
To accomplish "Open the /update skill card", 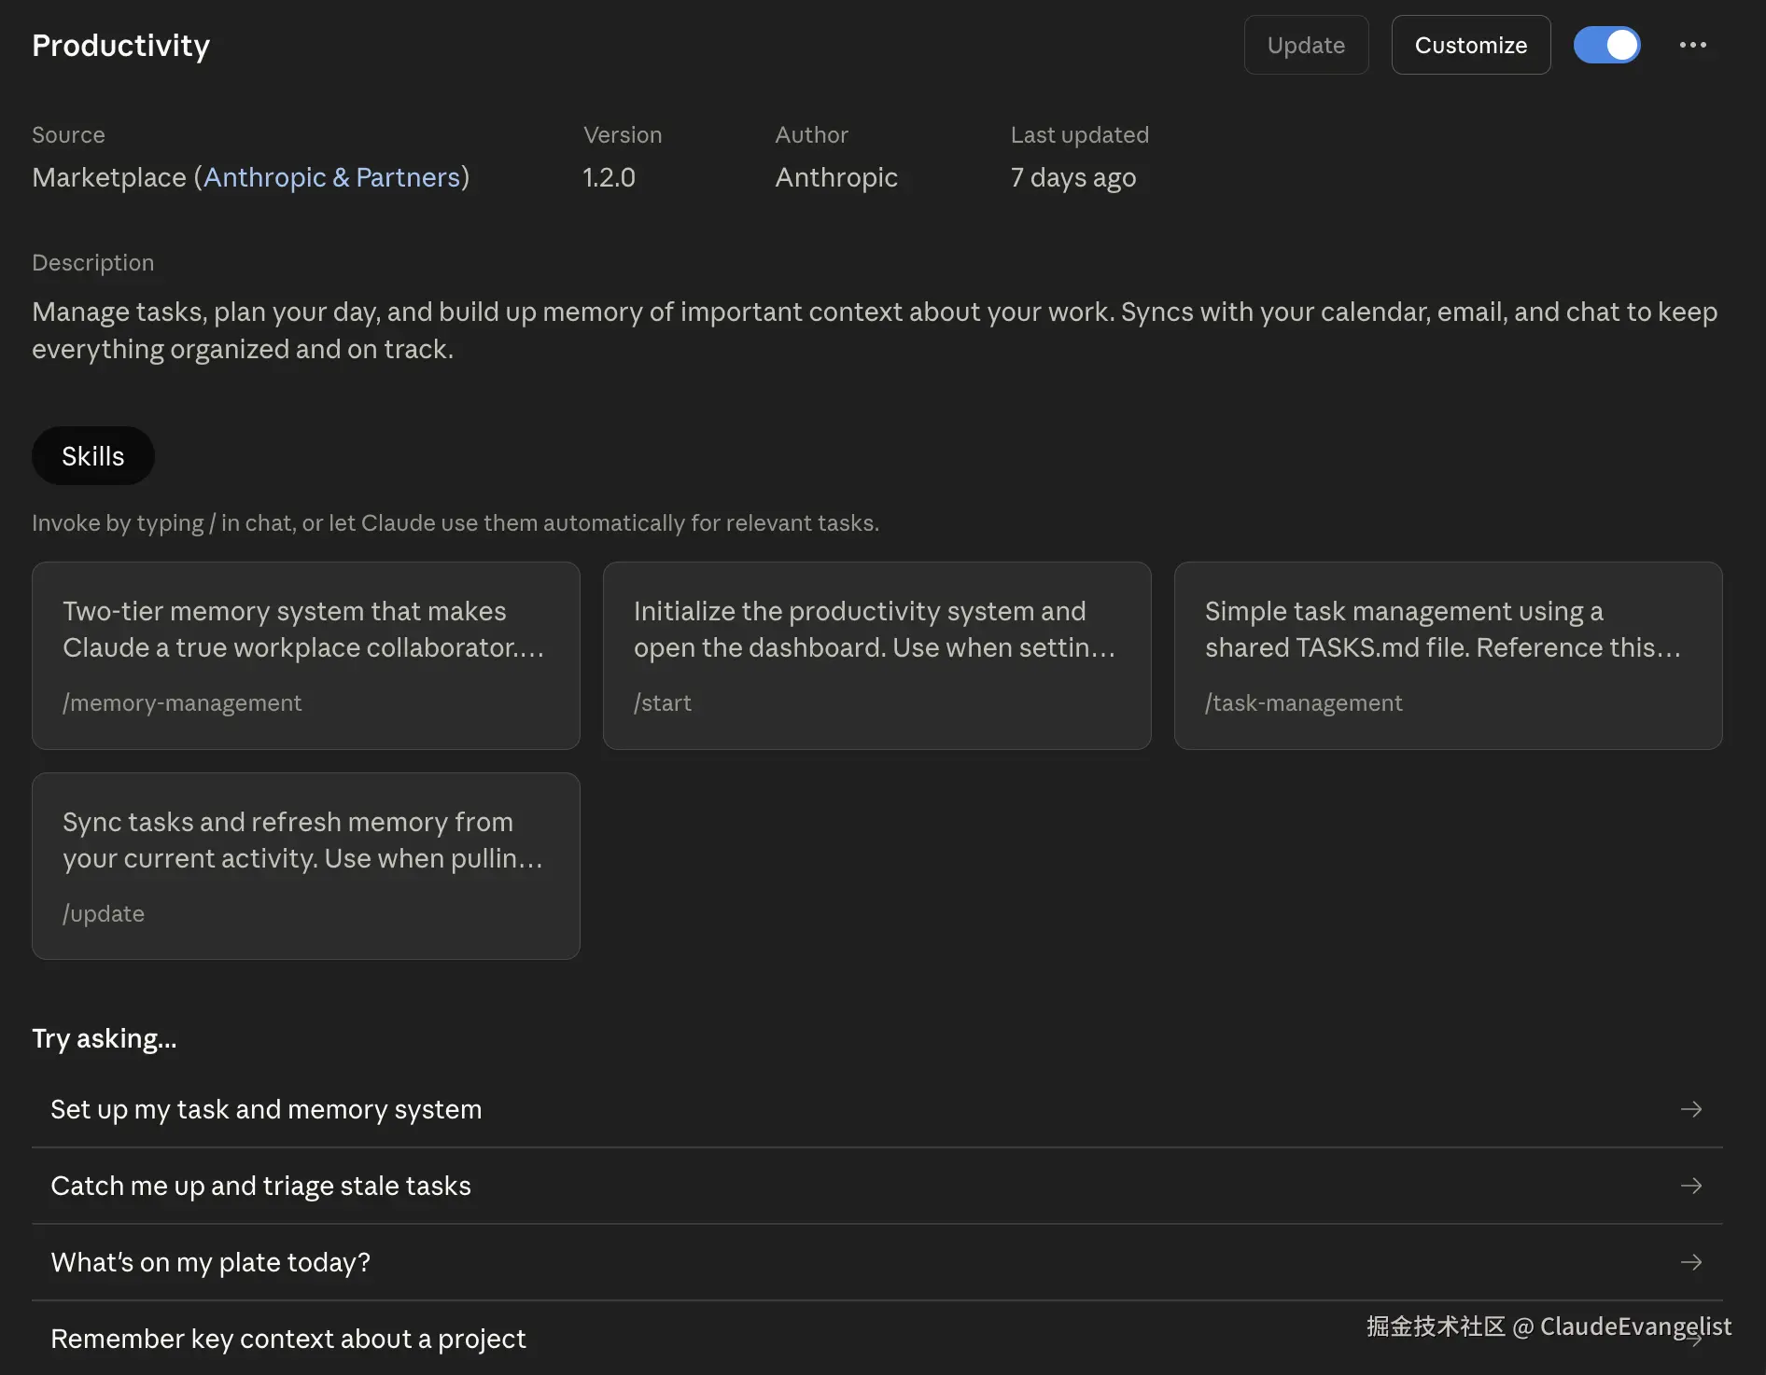I will click(306, 866).
